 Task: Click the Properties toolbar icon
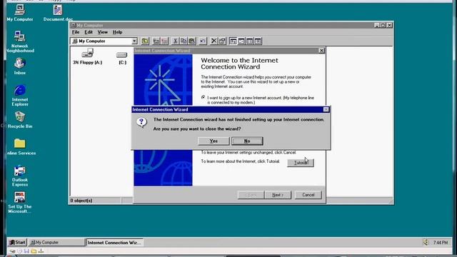tap(222, 41)
